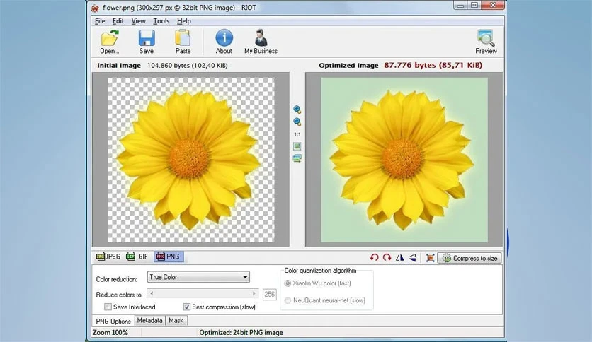This screenshot has height=342, width=592.
Task: Enable the Save Interlaced checkbox
Action: click(x=108, y=307)
